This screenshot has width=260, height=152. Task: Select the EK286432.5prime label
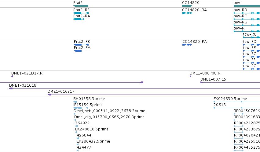point(93,141)
